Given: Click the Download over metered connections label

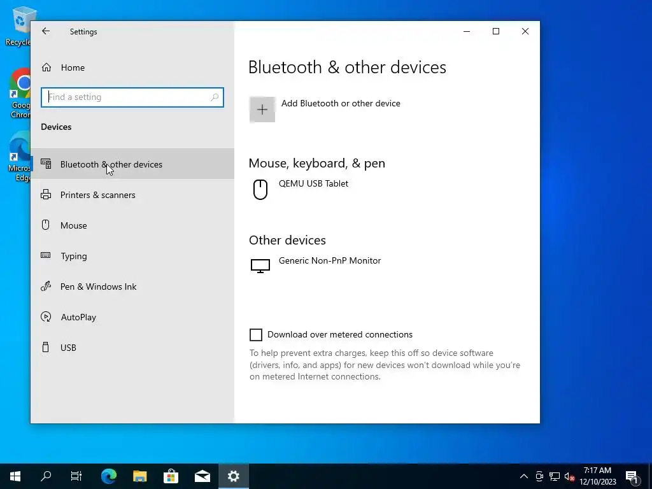Looking at the screenshot, I should click(x=340, y=335).
